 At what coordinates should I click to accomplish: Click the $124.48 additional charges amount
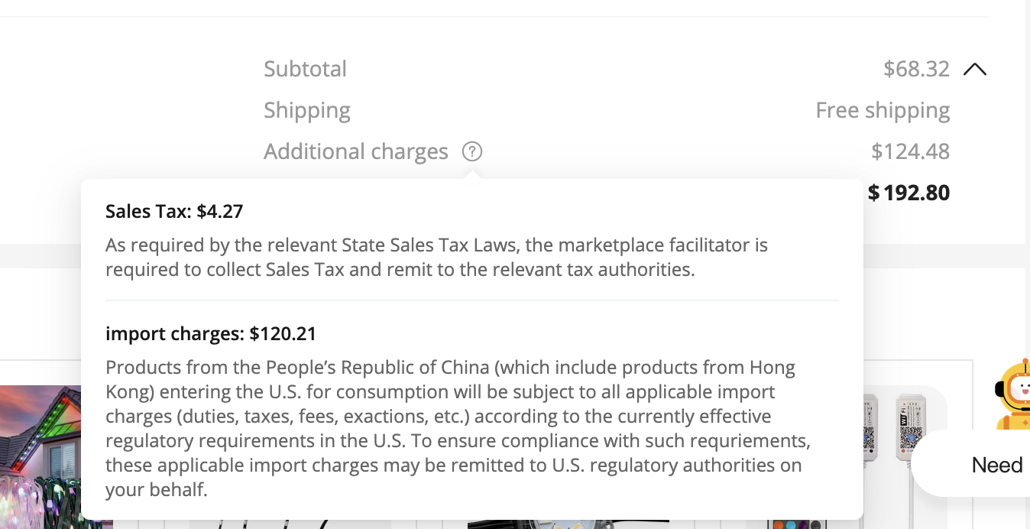tap(910, 151)
